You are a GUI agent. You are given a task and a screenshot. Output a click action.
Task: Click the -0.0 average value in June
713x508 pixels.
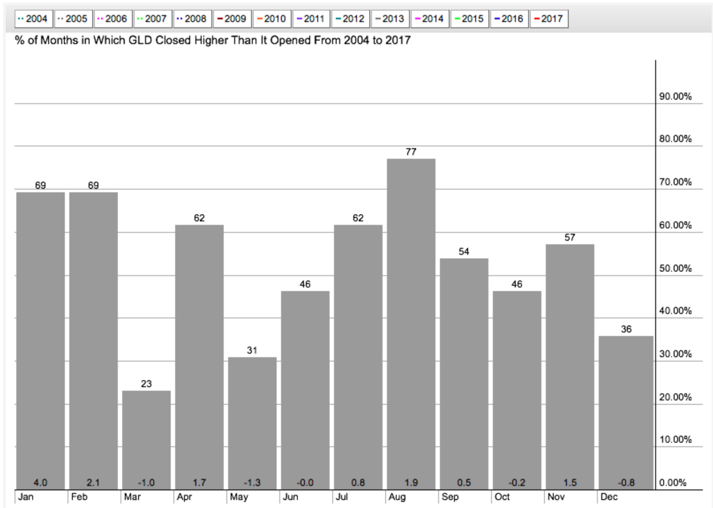[x=305, y=483]
